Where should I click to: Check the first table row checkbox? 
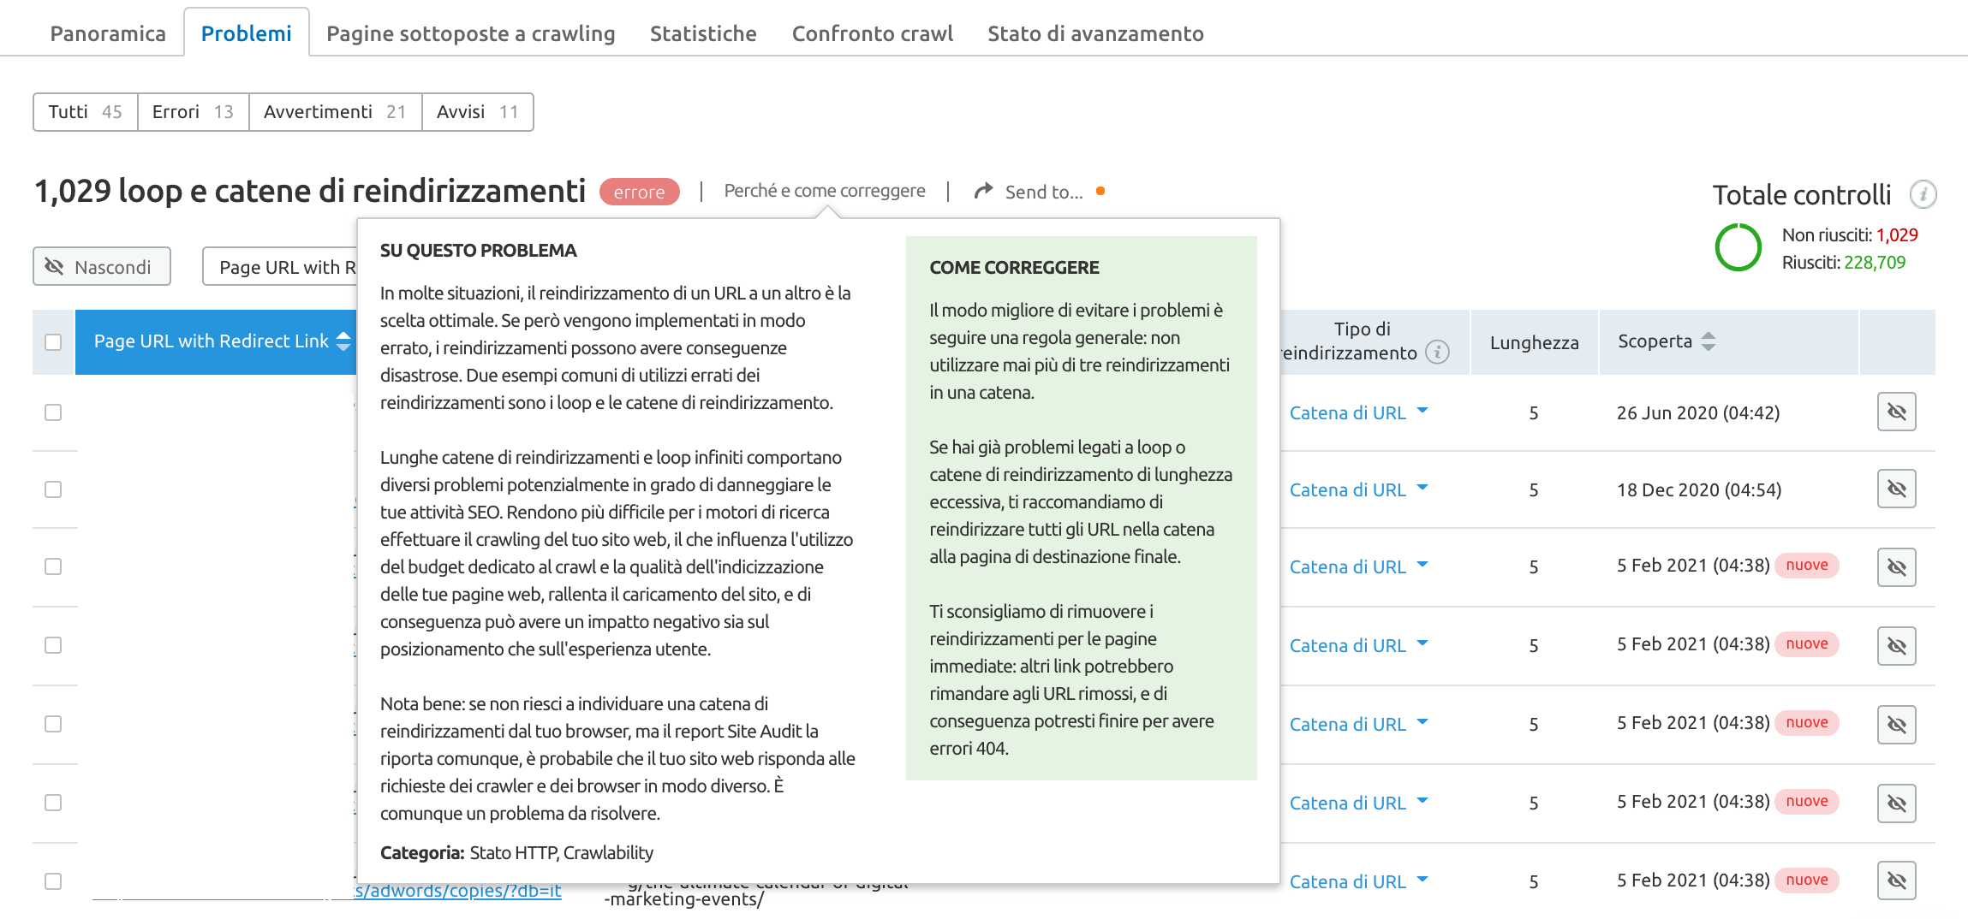tap(53, 412)
